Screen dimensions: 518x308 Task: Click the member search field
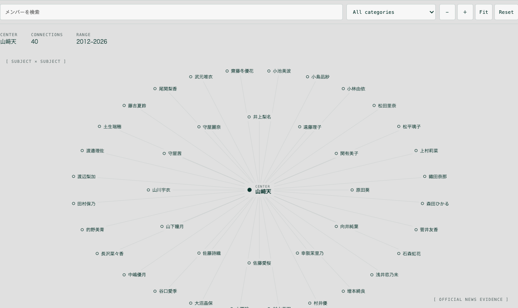(x=171, y=12)
